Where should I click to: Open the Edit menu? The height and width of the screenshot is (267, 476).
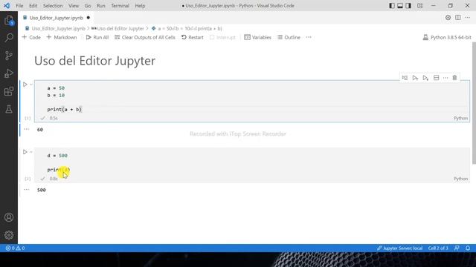(x=33, y=5)
